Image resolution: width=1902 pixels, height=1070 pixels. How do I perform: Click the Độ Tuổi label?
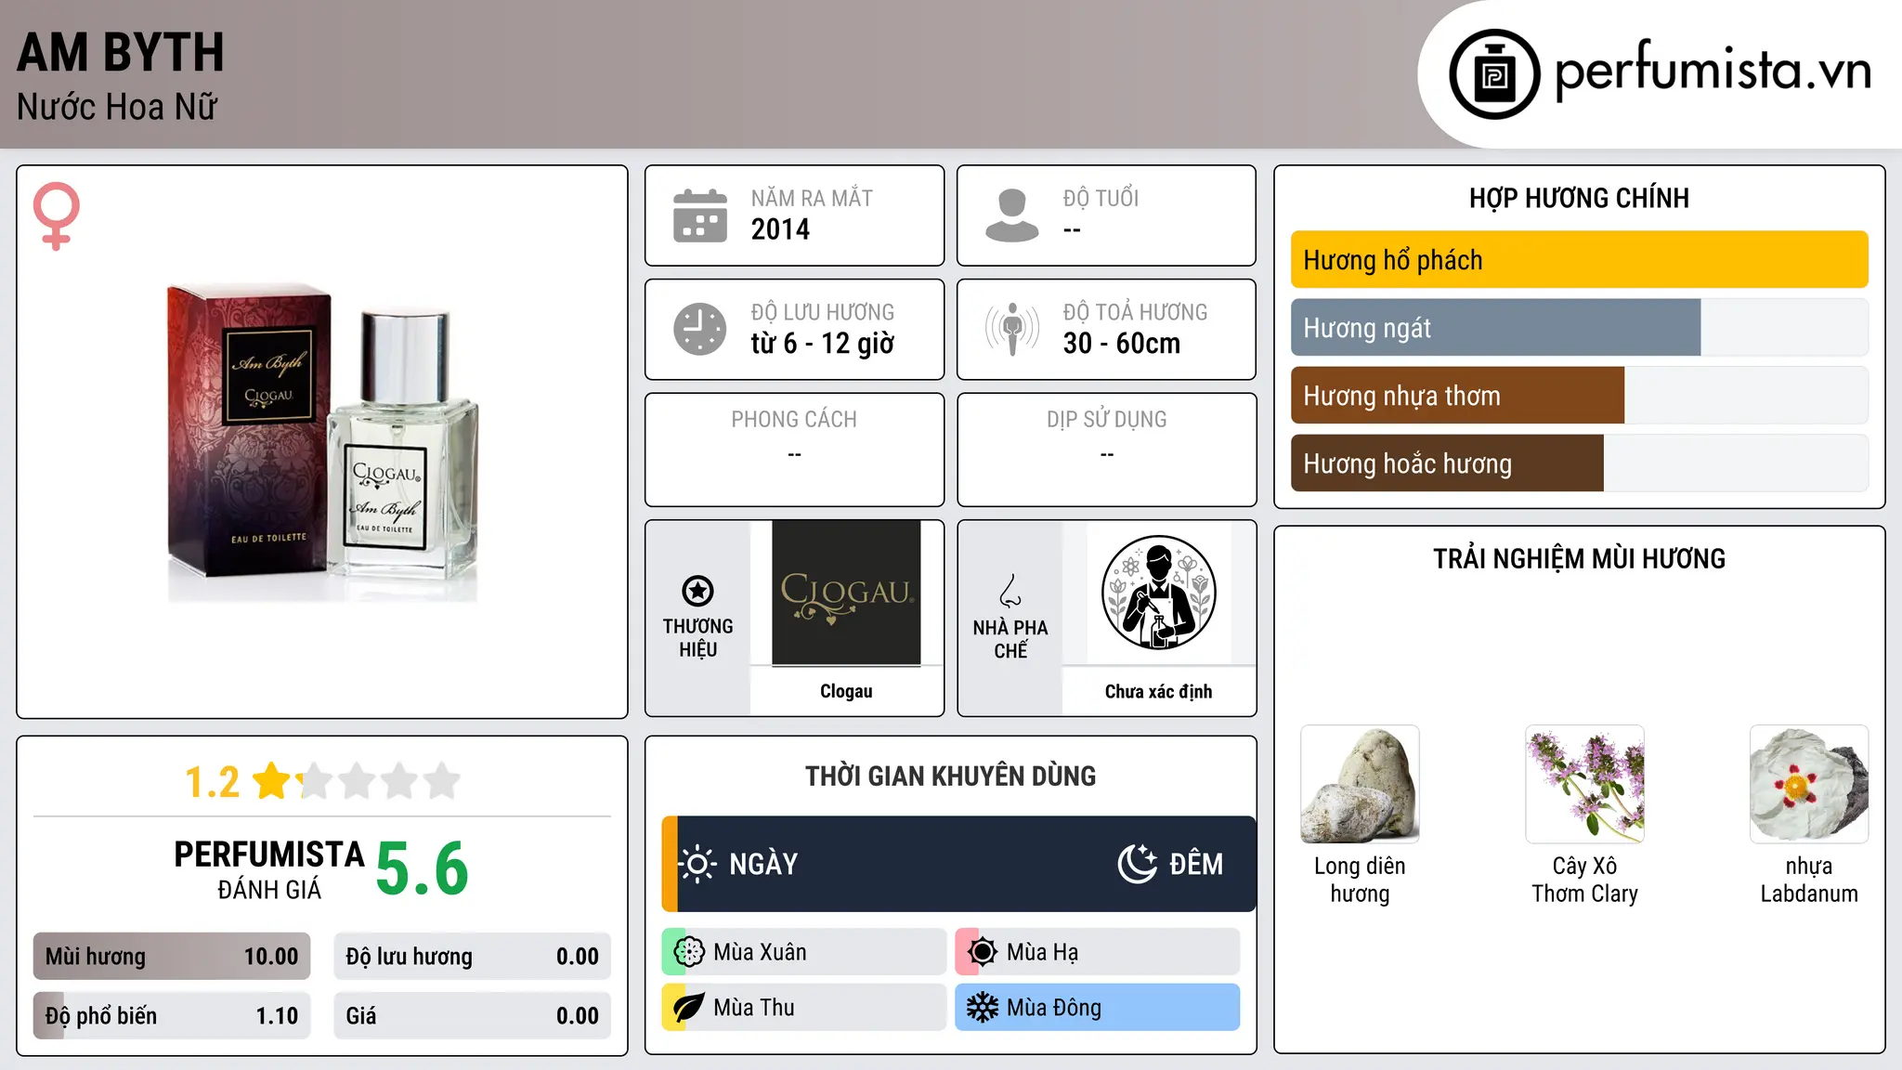(1101, 198)
